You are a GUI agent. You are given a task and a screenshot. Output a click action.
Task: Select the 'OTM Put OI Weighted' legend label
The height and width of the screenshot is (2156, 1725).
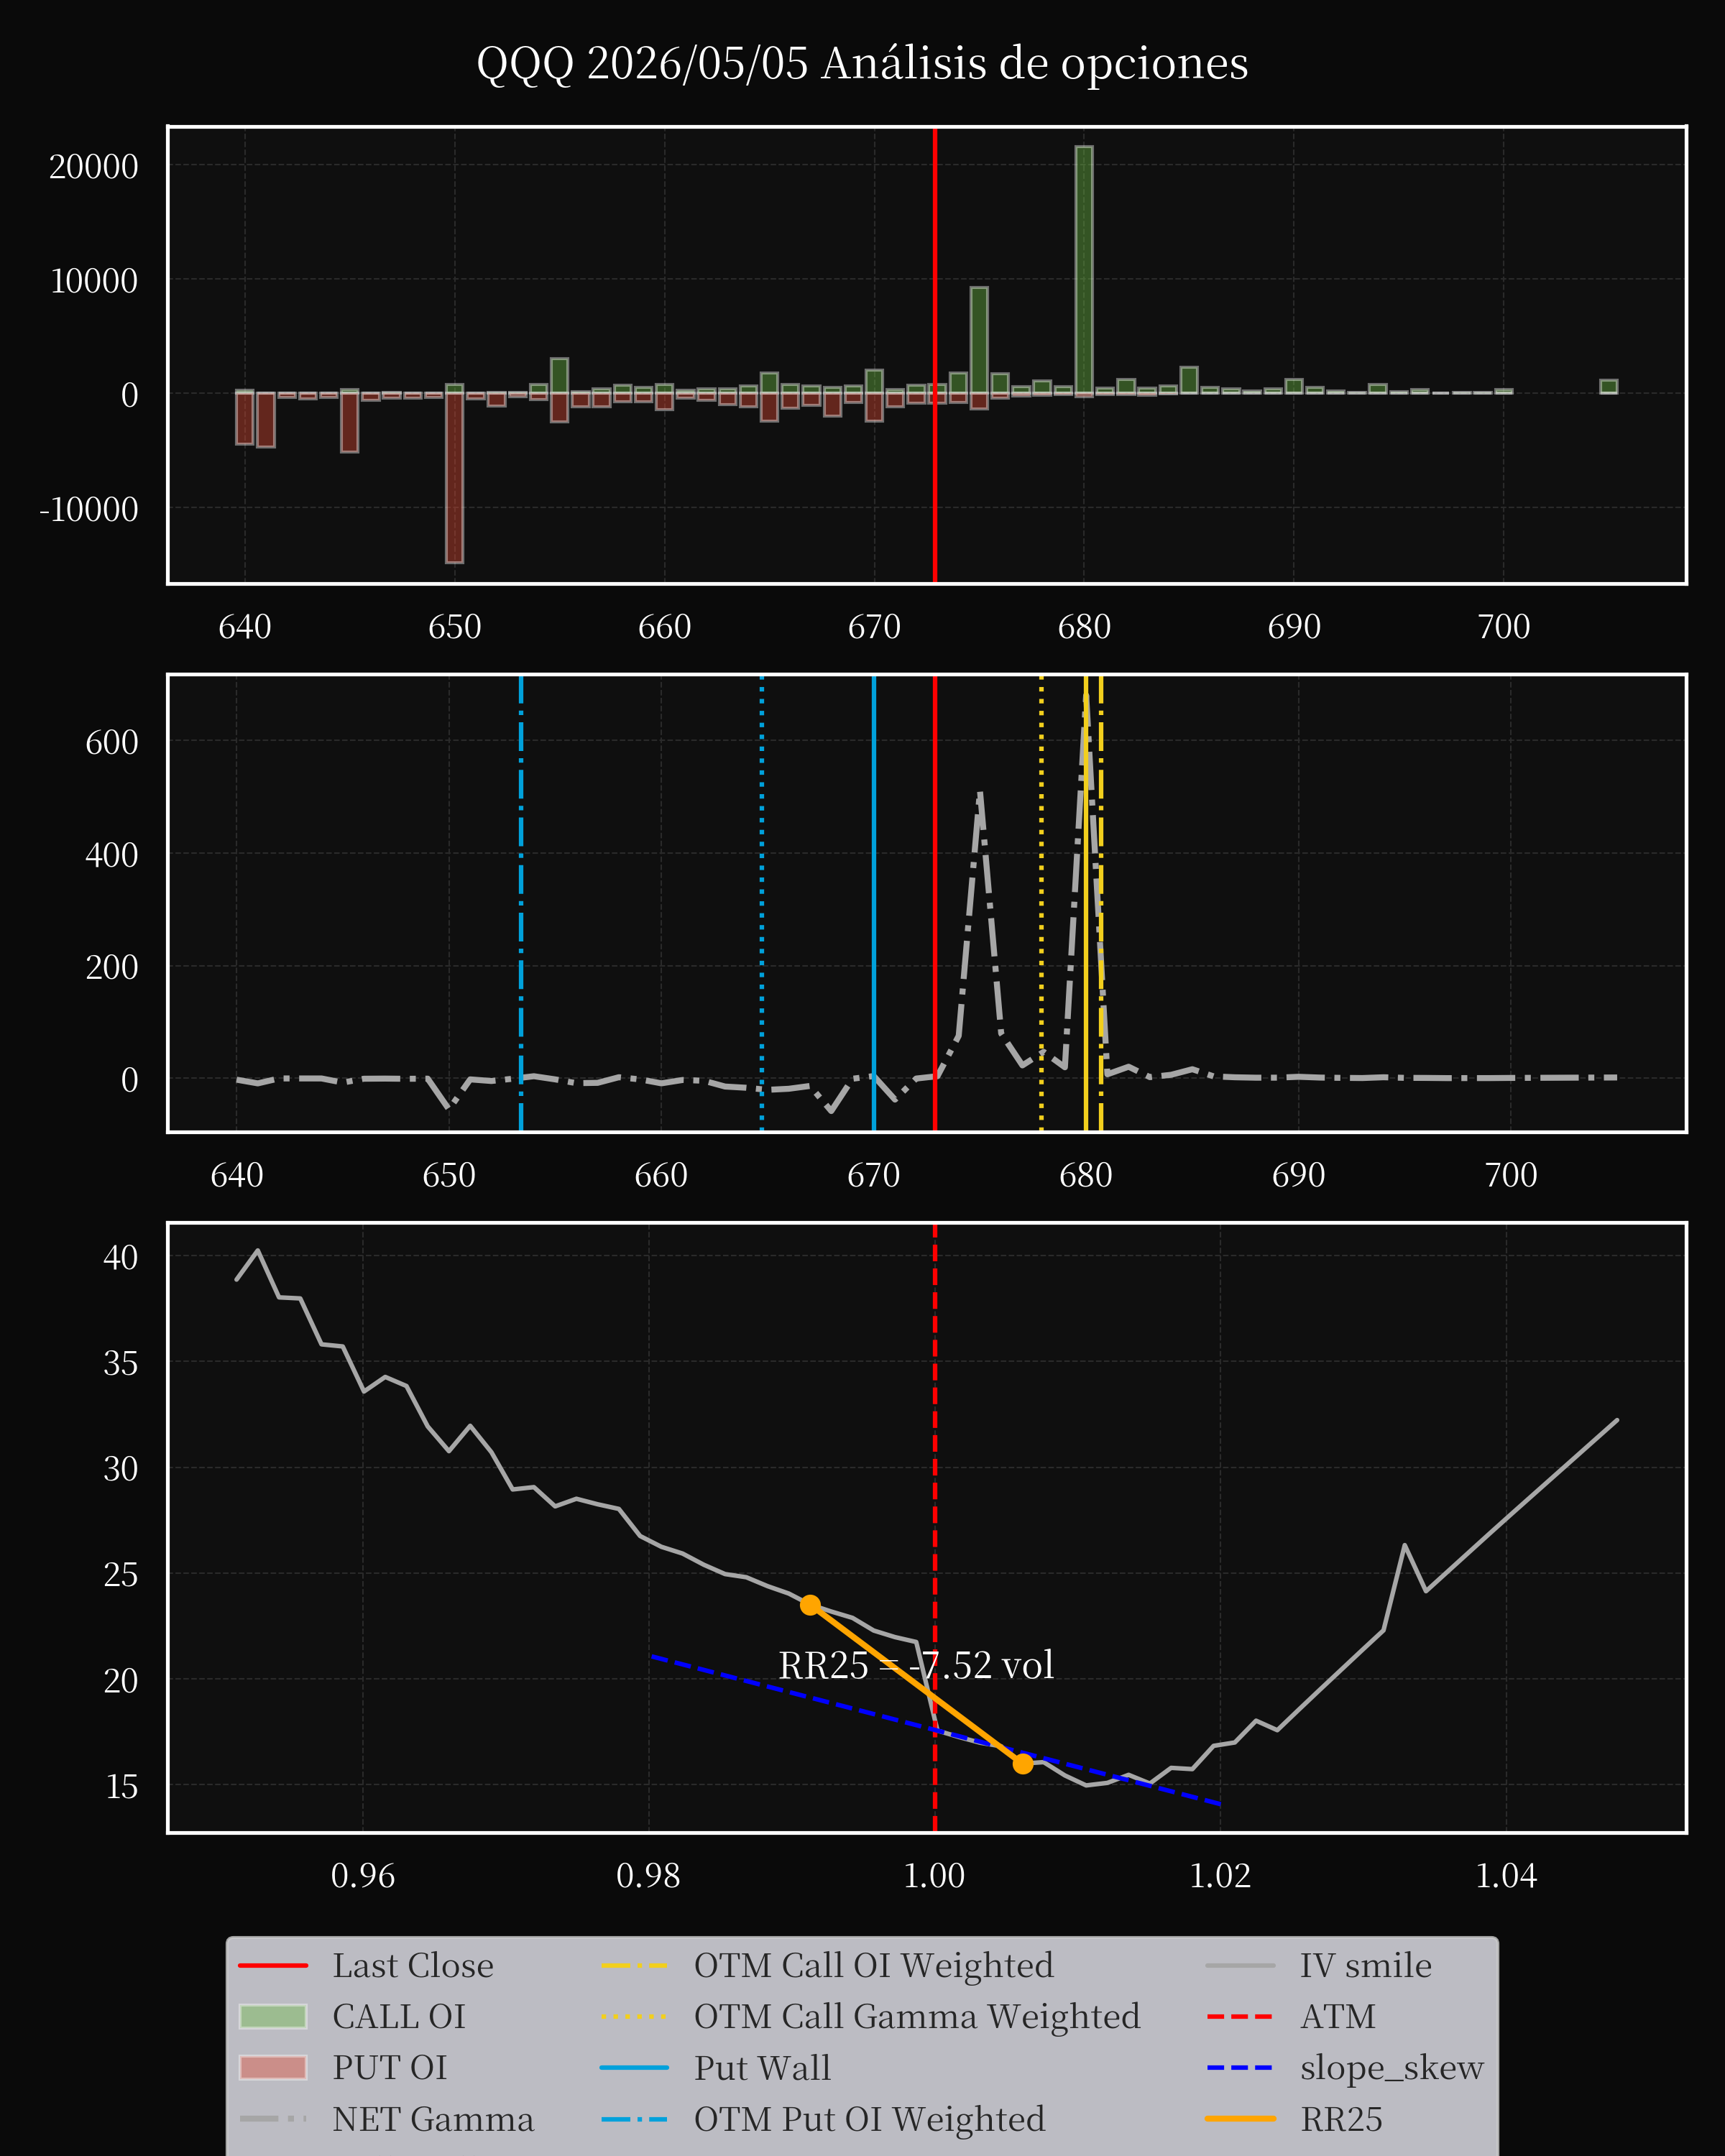point(870,2119)
